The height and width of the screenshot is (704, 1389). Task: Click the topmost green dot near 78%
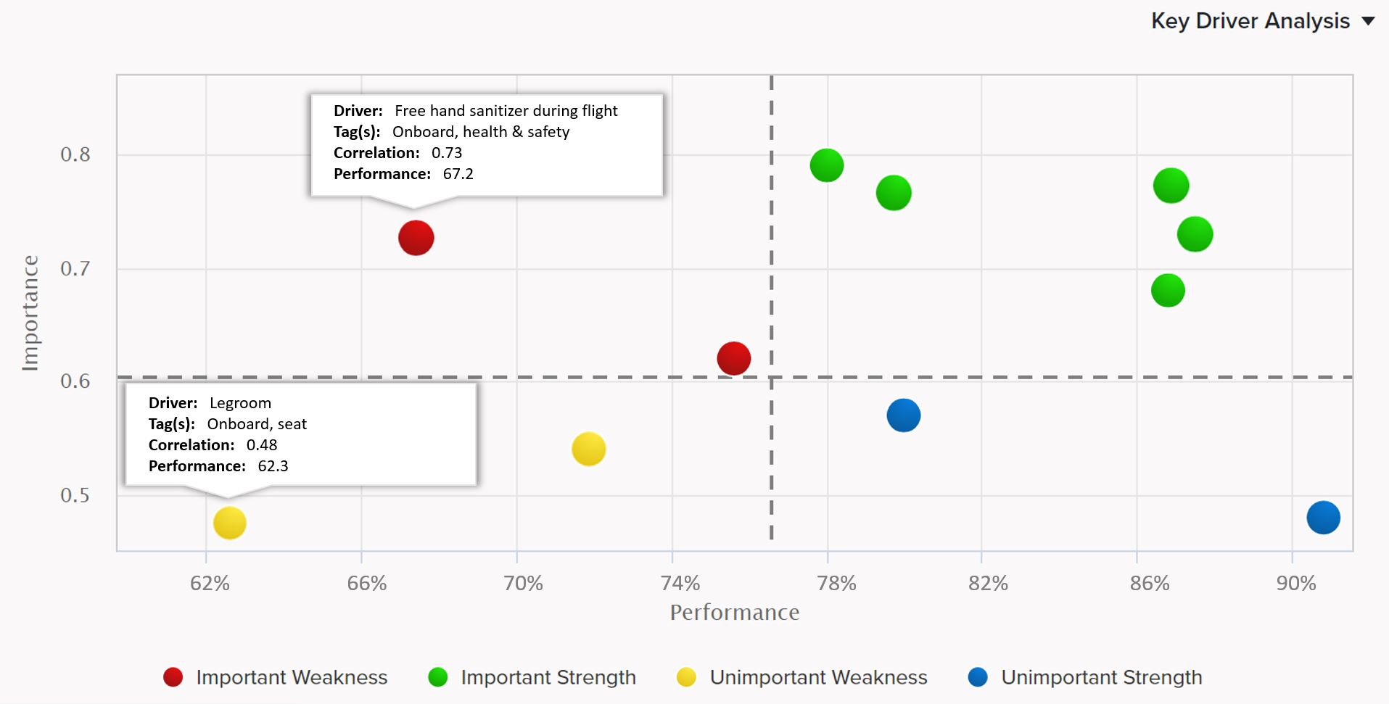826,165
